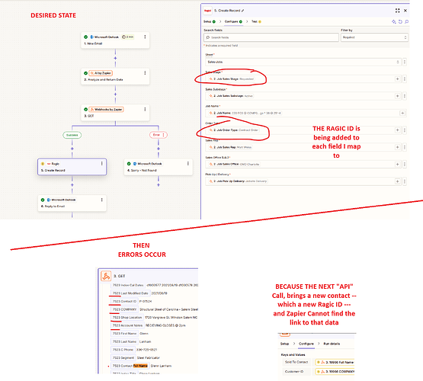Screen dimensions: 423x381
Task: Open options for Sales Substage field
Action: point(405,96)
